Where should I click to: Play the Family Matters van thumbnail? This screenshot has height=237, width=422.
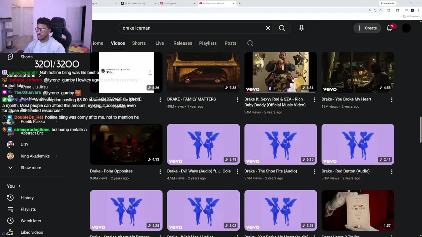tap(203, 72)
